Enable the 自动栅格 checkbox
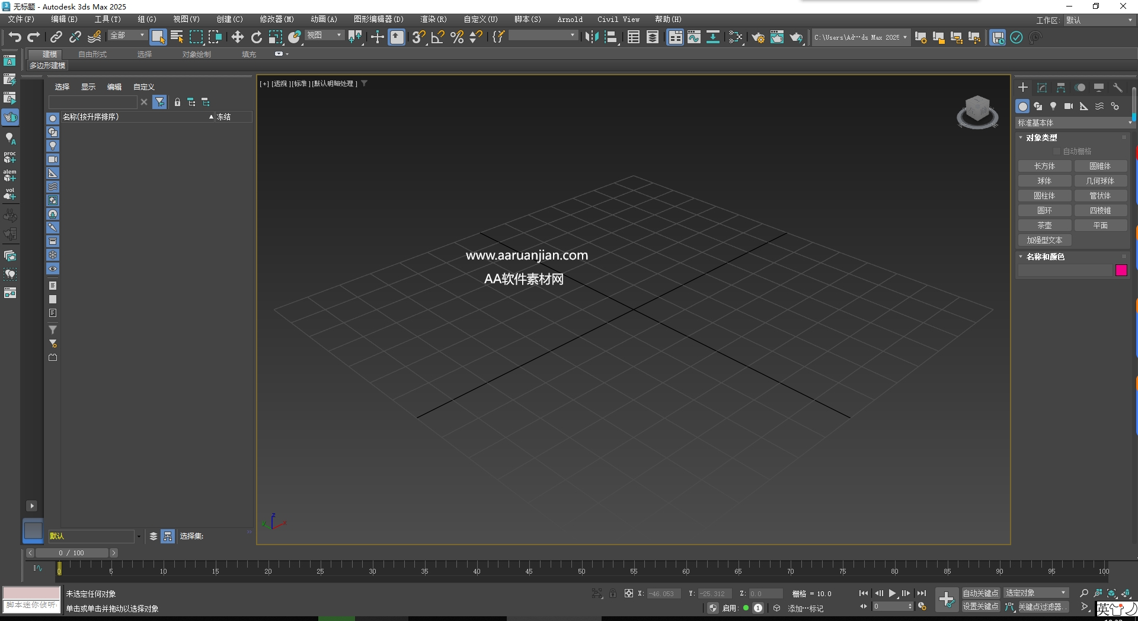Image resolution: width=1138 pixels, height=621 pixels. point(1057,151)
